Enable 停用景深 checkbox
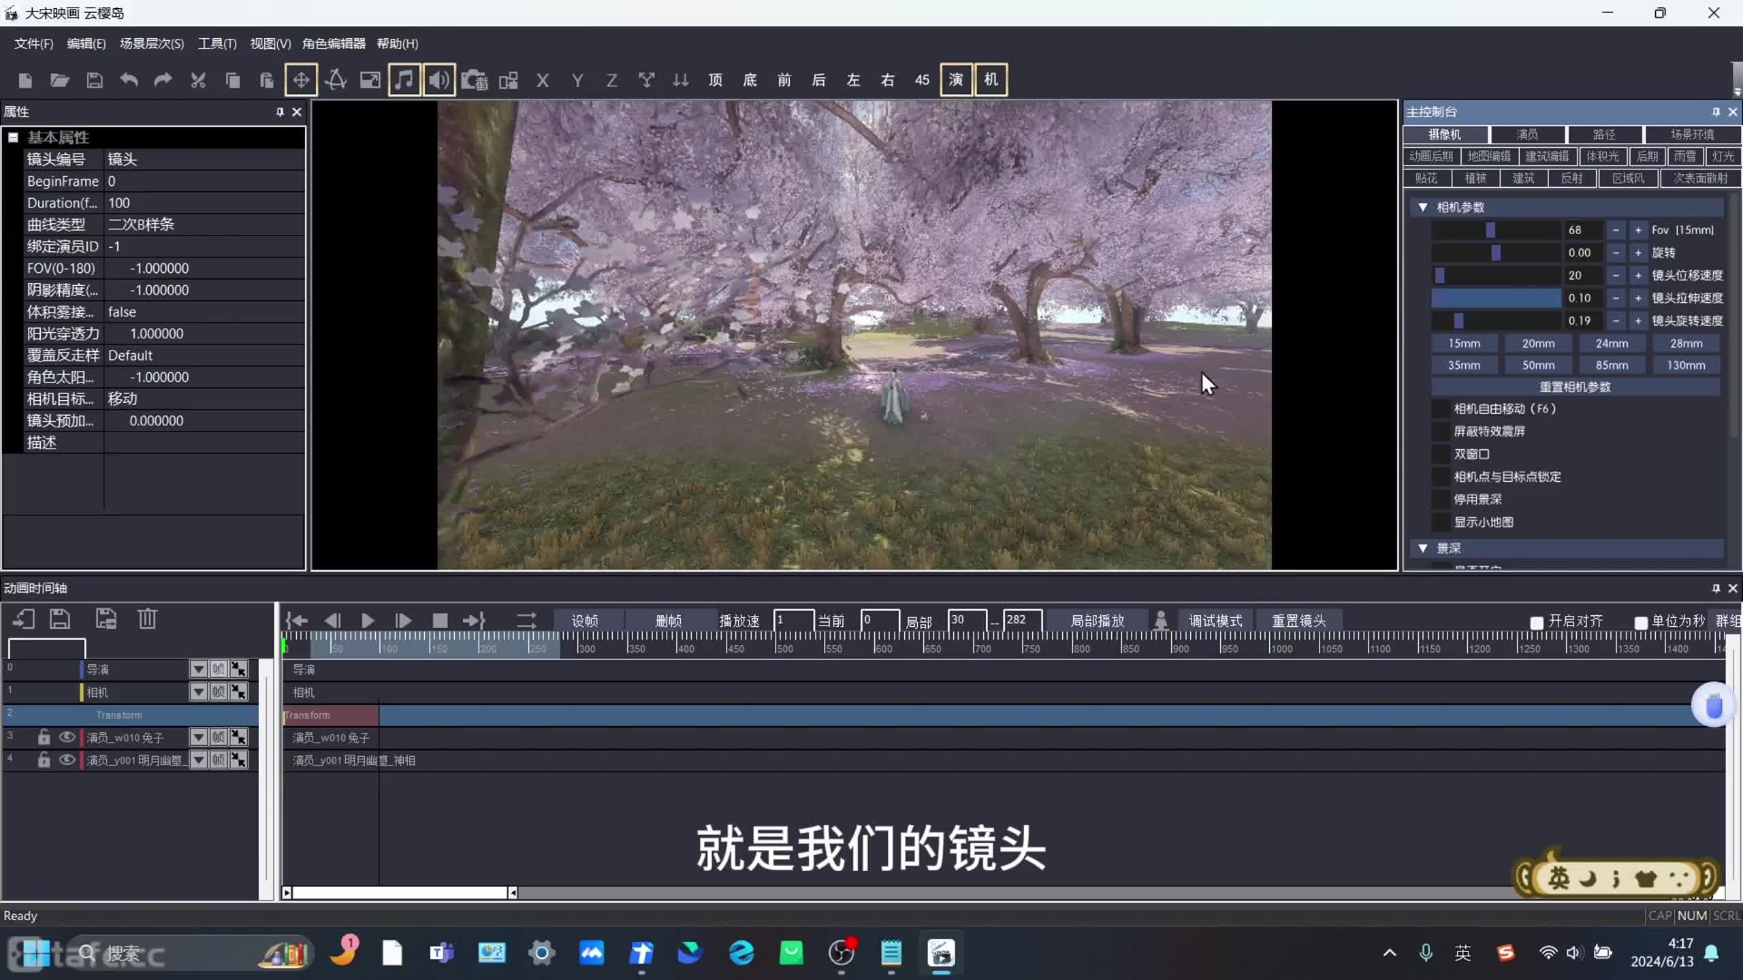The image size is (1743, 980). [x=1441, y=500]
